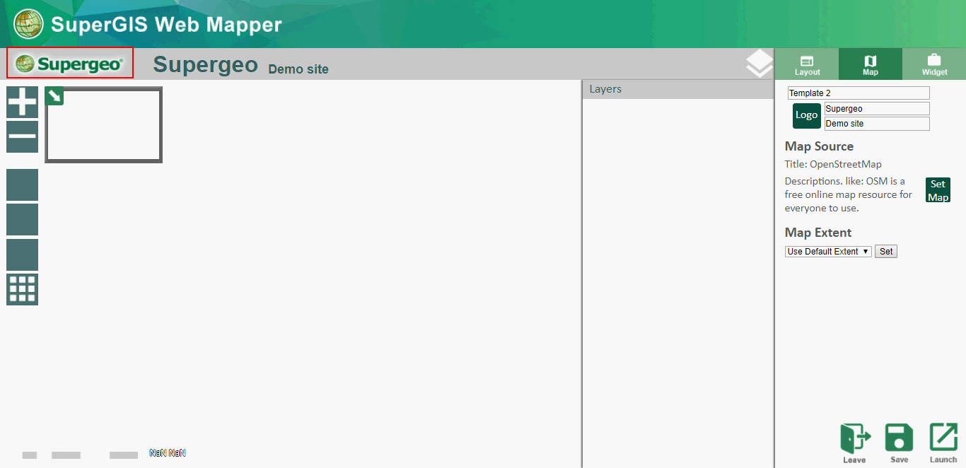966x468 pixels.
Task: Collapse the overview map arrow
Action: pos(54,96)
